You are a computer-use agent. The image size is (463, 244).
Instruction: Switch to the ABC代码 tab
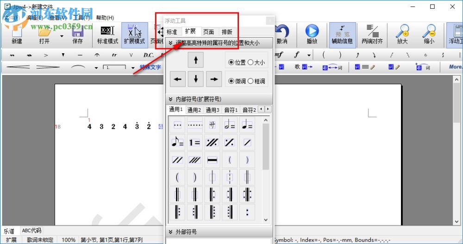pyautogui.click(x=31, y=231)
